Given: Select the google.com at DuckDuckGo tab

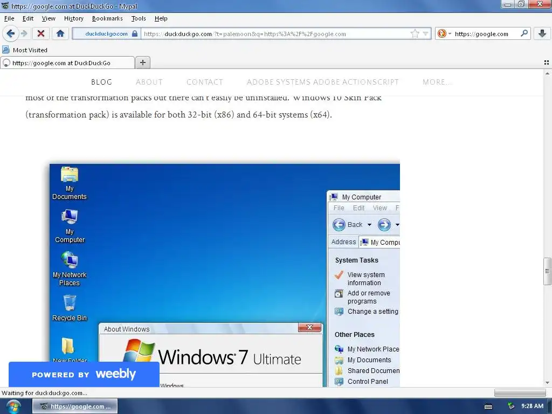Looking at the screenshot, I should pos(67,63).
